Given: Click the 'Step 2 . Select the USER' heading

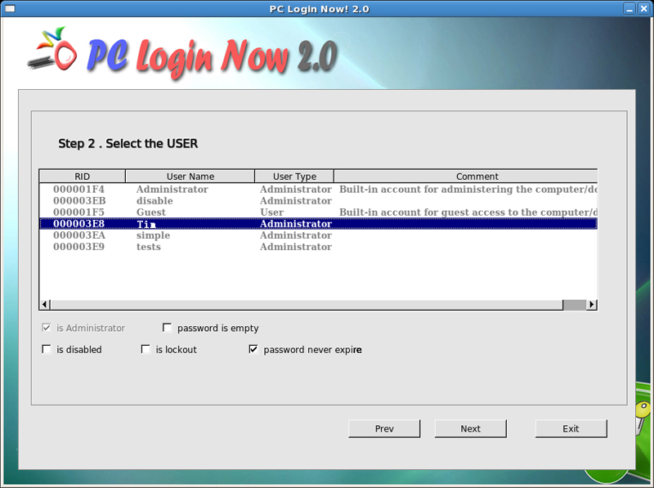Looking at the screenshot, I should click(x=128, y=144).
